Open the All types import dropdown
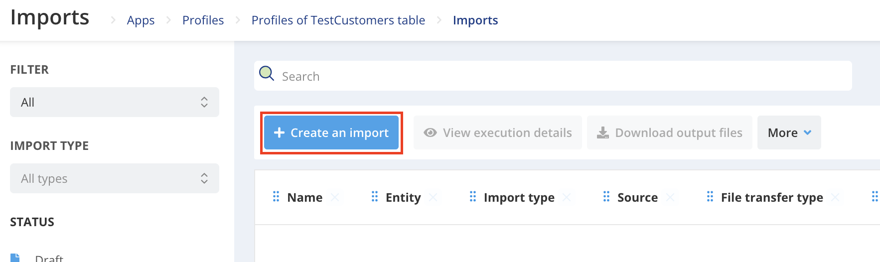This screenshot has height=262, width=880. coord(115,178)
